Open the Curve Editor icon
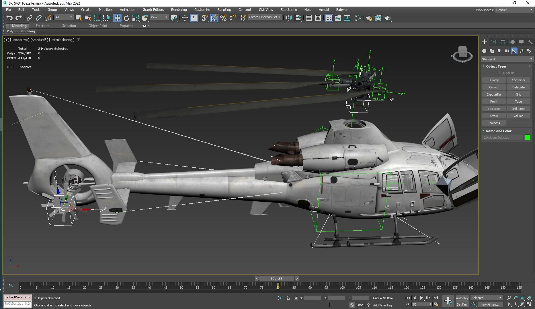Image resolution: width=535 pixels, height=309 pixels. pos(338,18)
